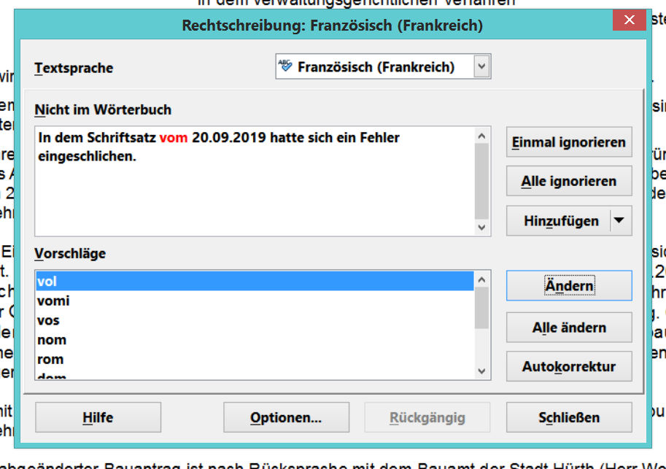This screenshot has height=469, width=666.
Task: Open the Optionen... settings
Action: pos(286,418)
